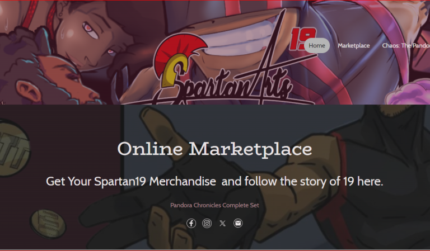Click the large coin at left edge
Viewport: 430px width, 251px height.
[13, 148]
